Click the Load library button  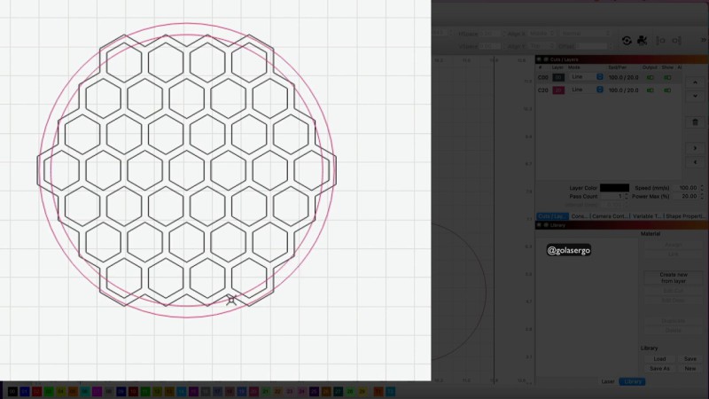pos(659,359)
